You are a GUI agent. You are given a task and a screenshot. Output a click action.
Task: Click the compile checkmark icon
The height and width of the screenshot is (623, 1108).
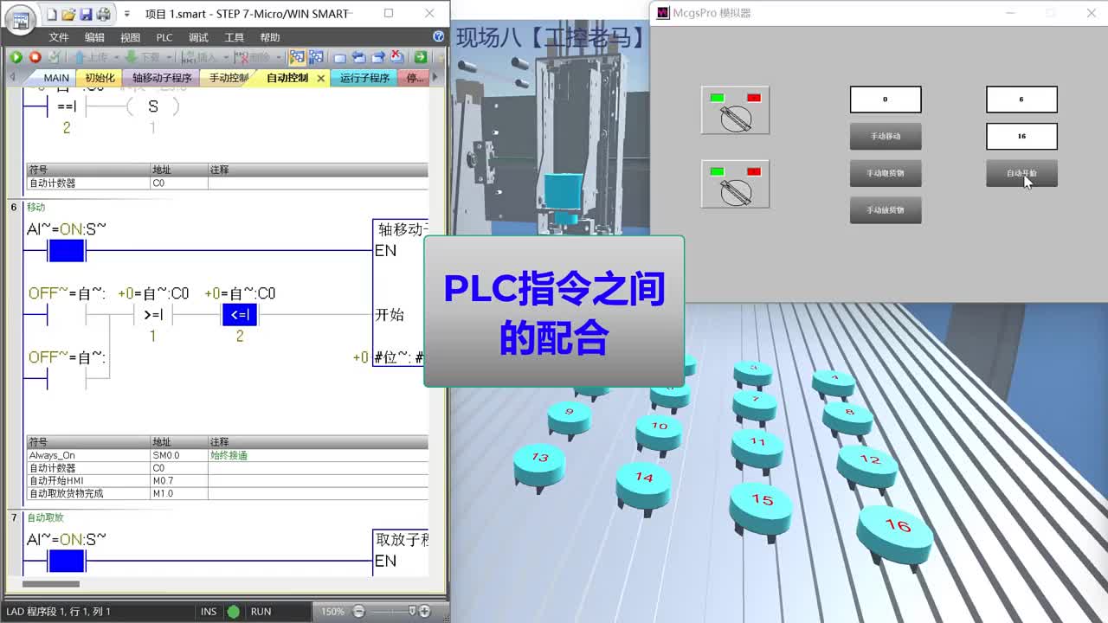pos(54,57)
